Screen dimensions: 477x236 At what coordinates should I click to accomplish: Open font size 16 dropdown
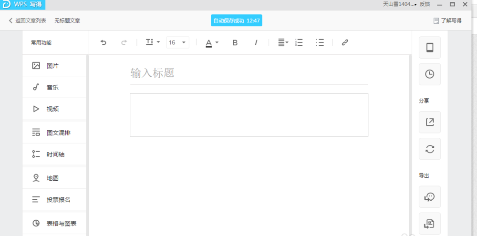[177, 42]
